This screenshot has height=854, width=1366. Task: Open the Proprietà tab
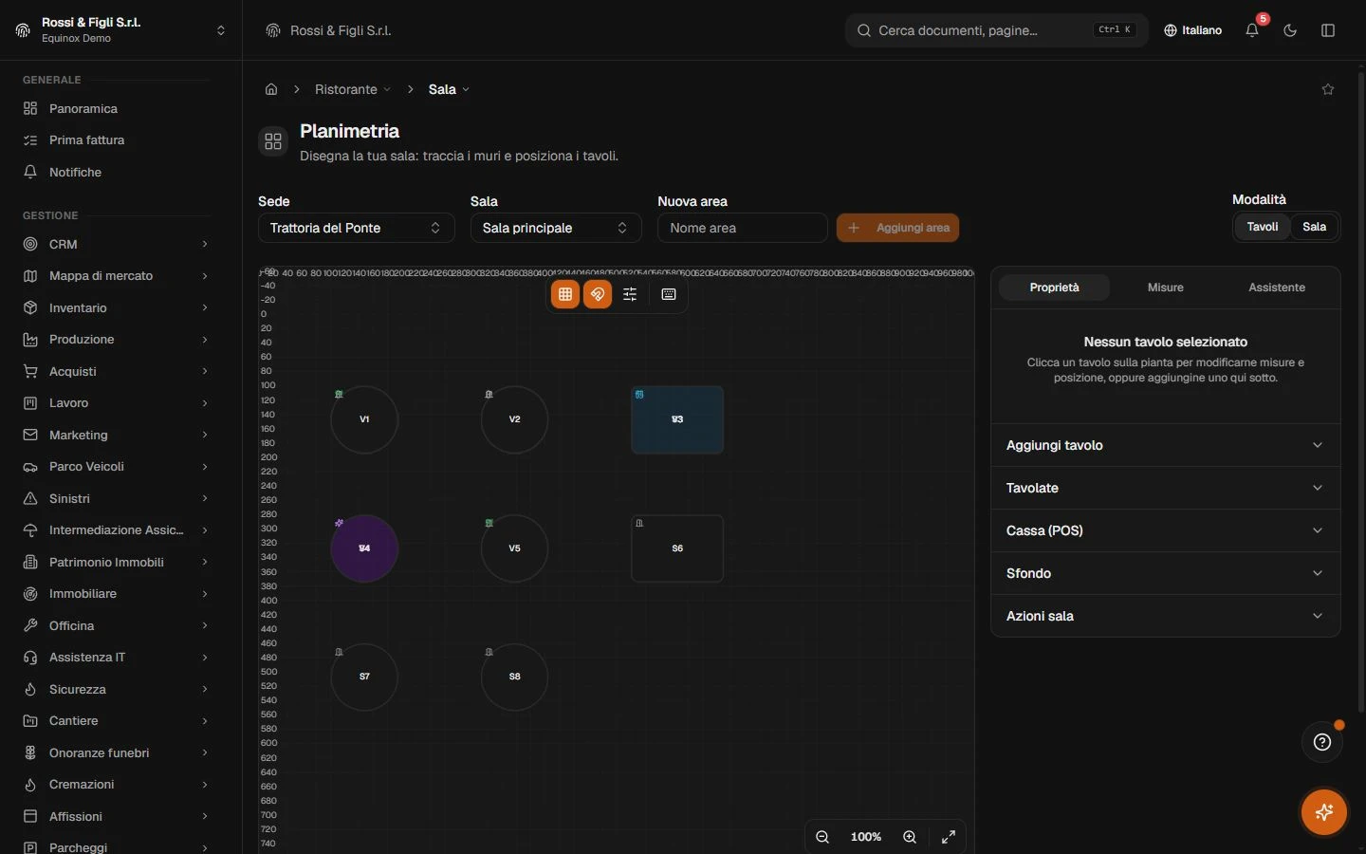[1054, 288]
